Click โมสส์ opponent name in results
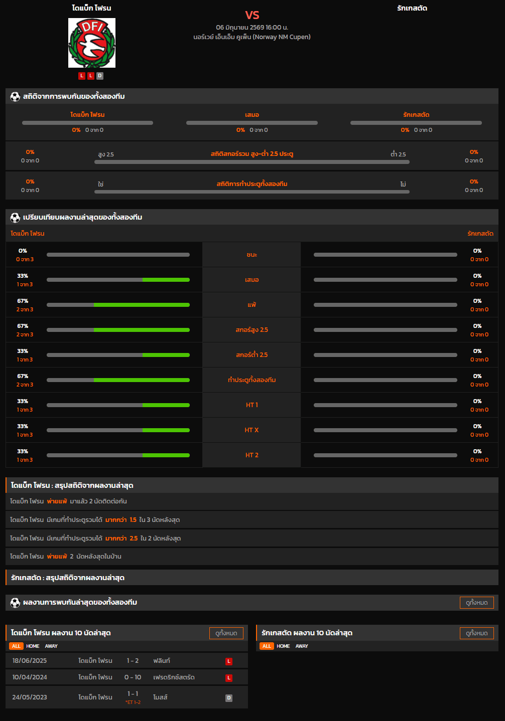The width and height of the screenshot is (505, 721). coord(160,697)
